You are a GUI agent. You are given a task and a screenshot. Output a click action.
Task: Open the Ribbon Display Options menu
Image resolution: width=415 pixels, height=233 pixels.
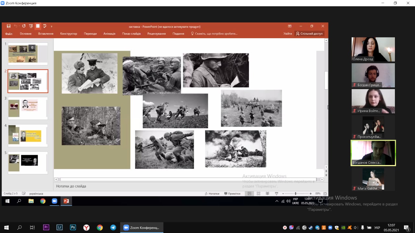click(290, 26)
